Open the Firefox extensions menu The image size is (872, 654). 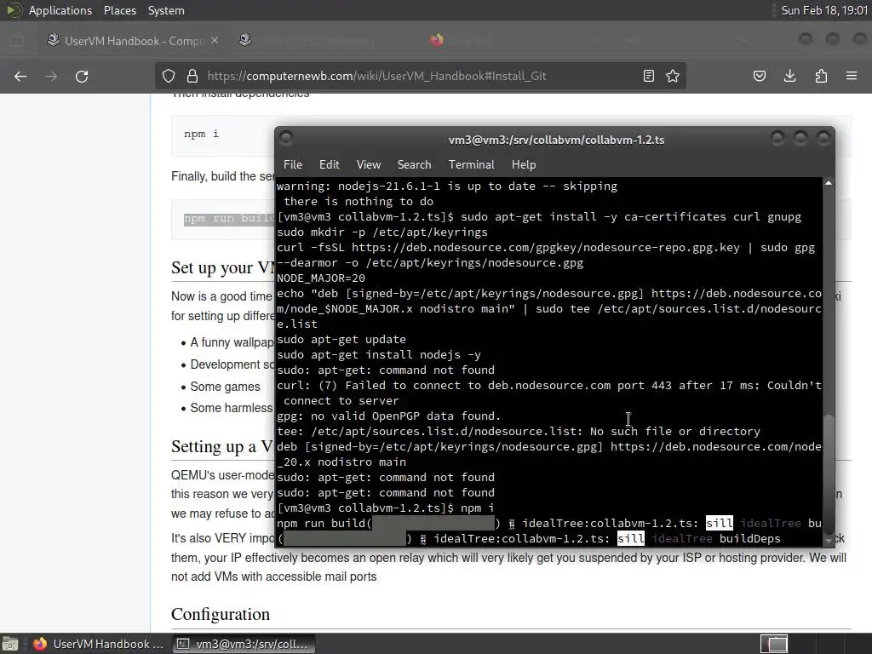pyautogui.click(x=821, y=76)
